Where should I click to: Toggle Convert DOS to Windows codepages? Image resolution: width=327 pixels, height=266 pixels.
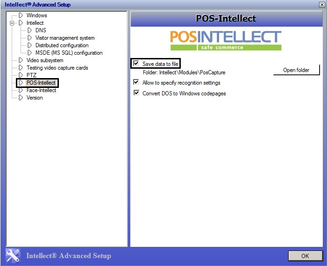136,93
